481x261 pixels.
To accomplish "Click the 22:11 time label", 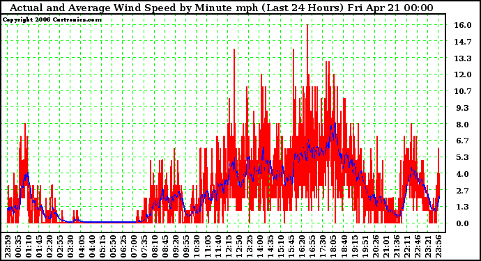I will [x=407, y=246].
